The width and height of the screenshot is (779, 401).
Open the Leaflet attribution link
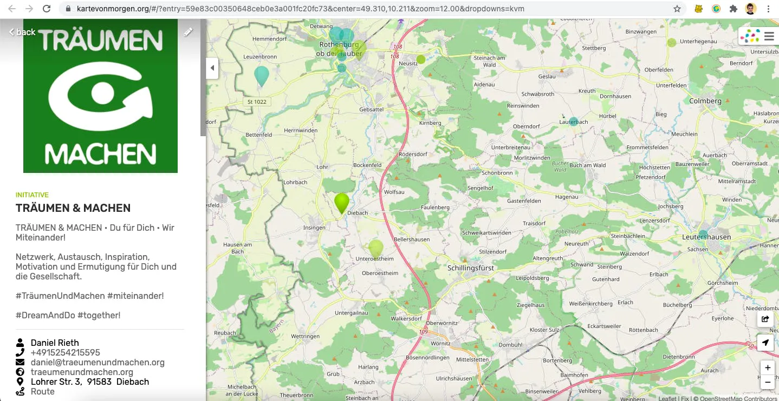[x=667, y=399]
